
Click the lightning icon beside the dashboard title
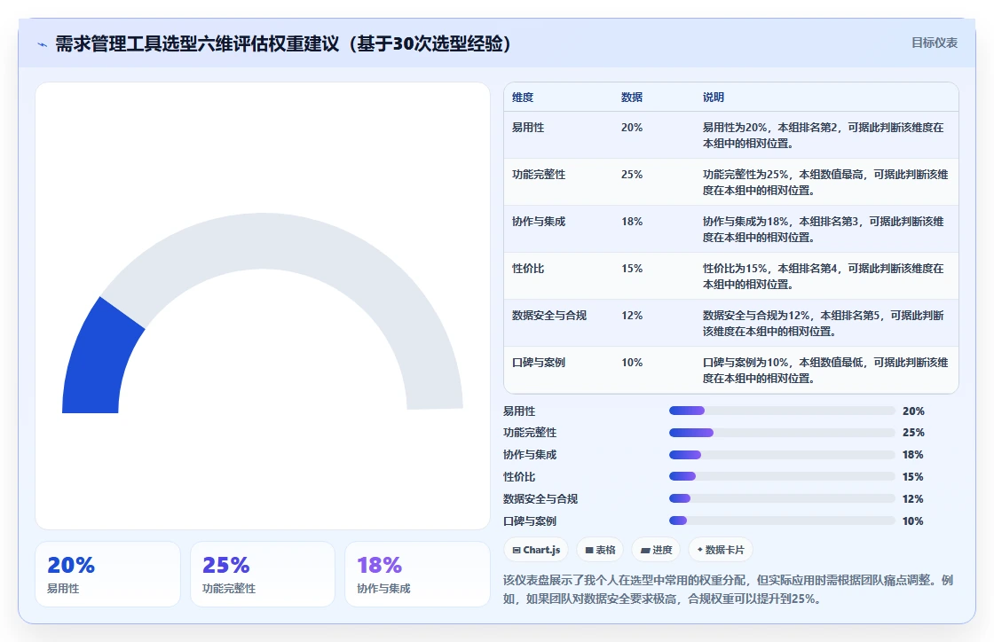tap(42, 44)
